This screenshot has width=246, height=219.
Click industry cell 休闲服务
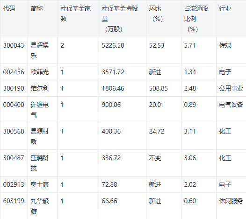(x=231, y=201)
